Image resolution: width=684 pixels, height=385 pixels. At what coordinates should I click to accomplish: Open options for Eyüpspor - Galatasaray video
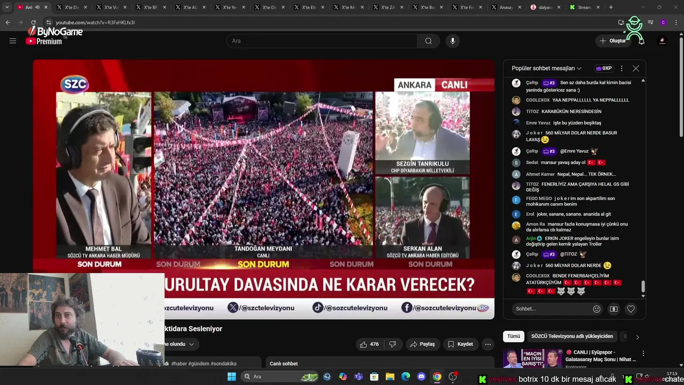pos(643,353)
